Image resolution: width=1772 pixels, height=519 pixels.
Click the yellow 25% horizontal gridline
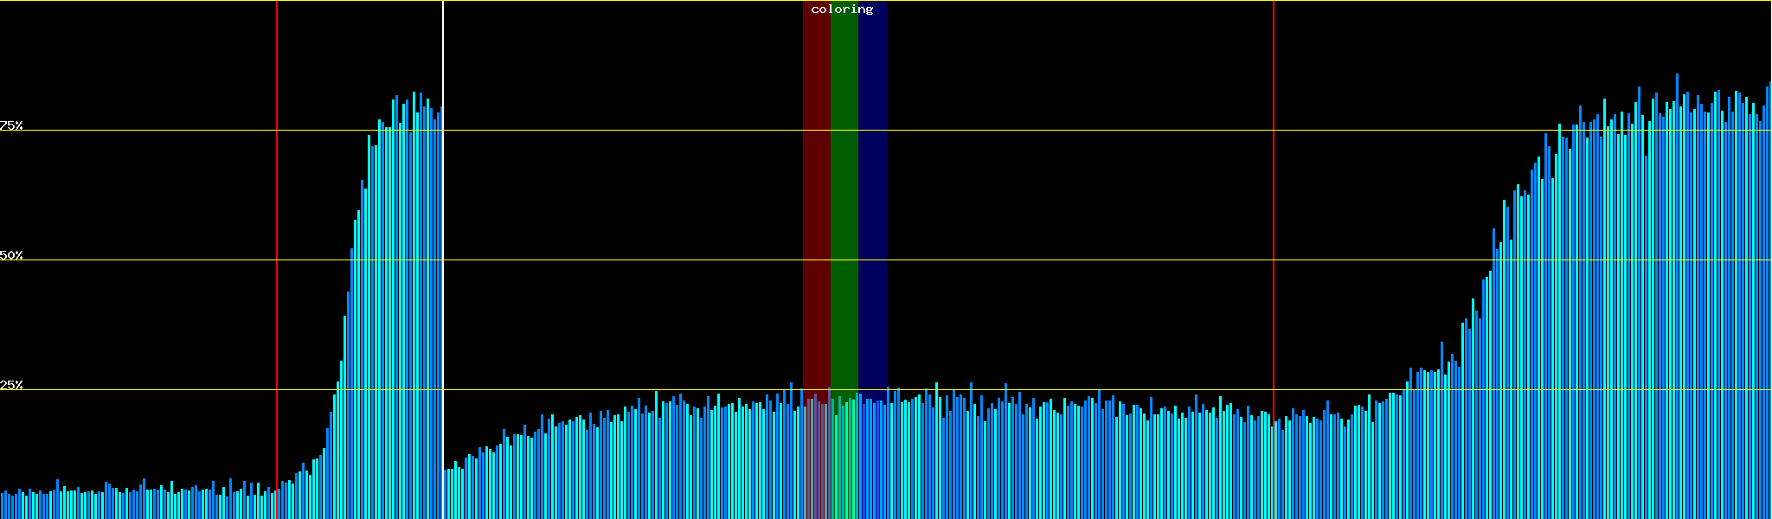(1038, 390)
